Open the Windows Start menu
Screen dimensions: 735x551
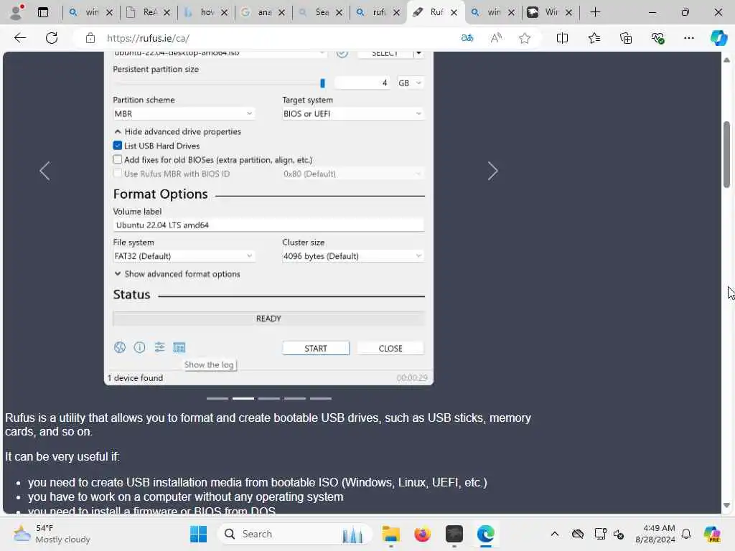coord(198,534)
